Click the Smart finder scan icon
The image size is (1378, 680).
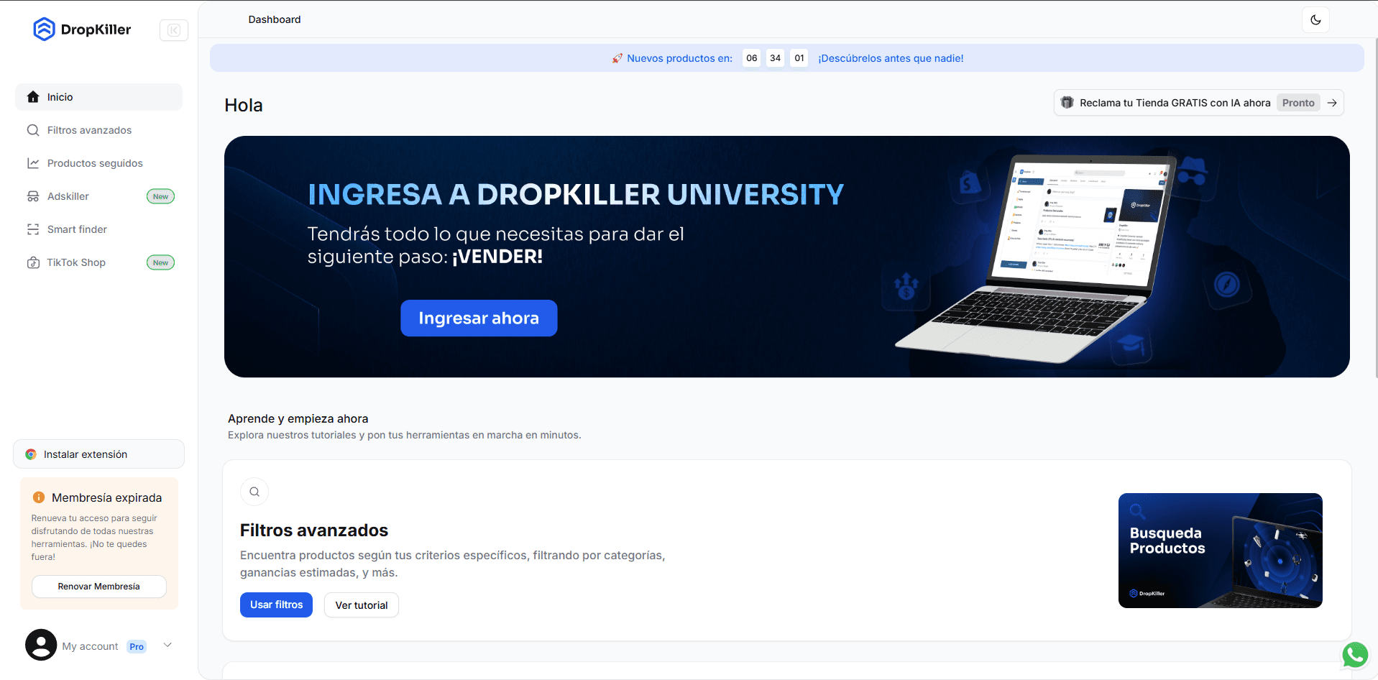click(33, 229)
